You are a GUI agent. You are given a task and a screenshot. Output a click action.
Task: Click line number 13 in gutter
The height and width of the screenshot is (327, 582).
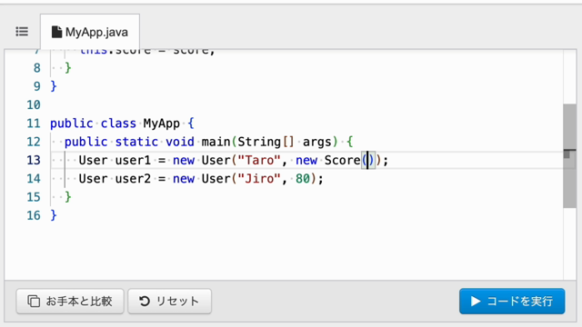pyautogui.click(x=34, y=160)
